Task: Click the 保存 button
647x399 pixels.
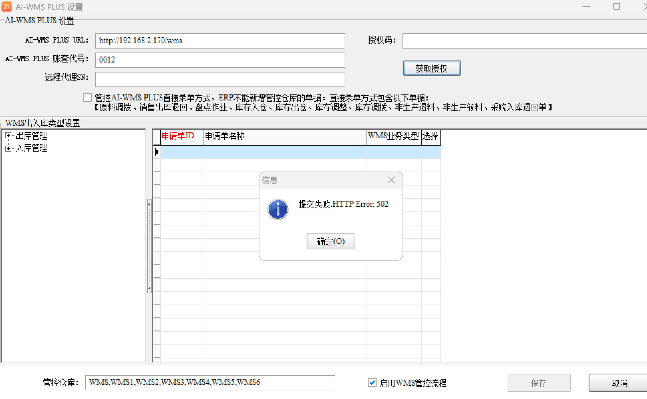Action: pyautogui.click(x=539, y=383)
